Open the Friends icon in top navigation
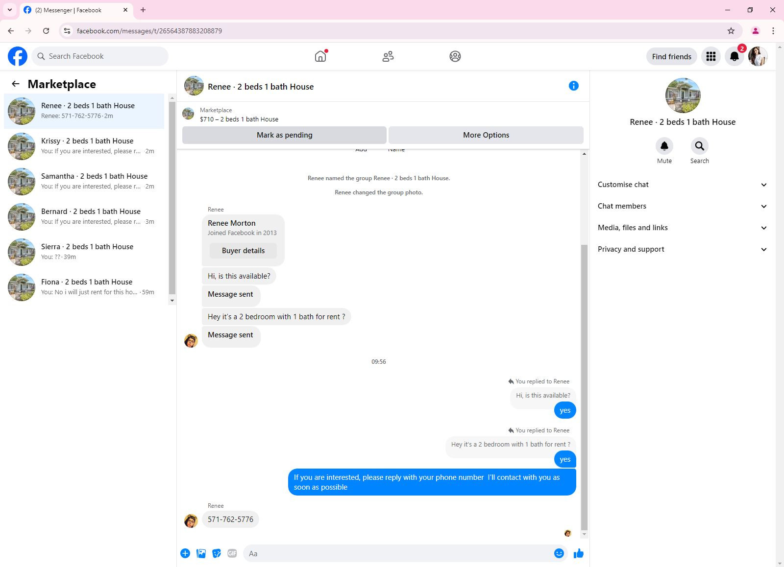The height and width of the screenshot is (567, 784). click(388, 56)
